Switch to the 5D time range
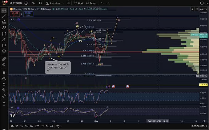The width and height of the screenshot is (209, 130). 17,126
